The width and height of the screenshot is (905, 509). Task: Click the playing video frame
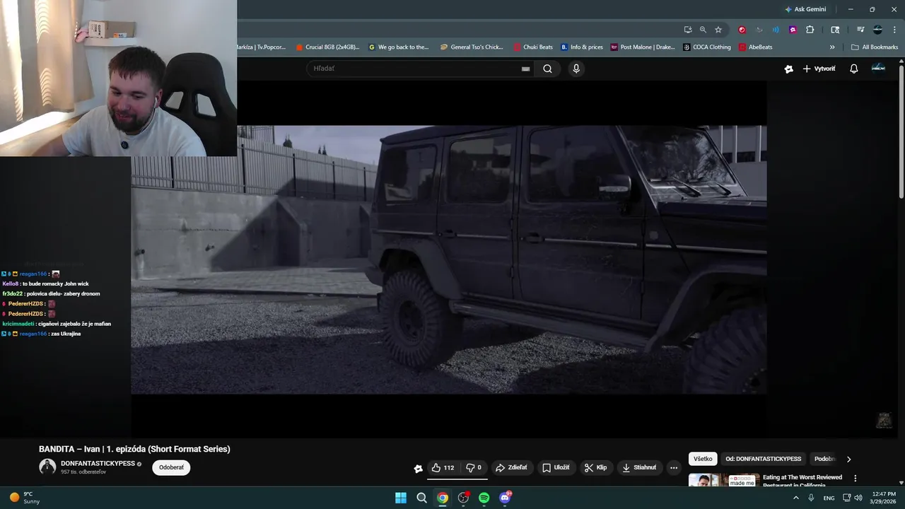(x=449, y=259)
